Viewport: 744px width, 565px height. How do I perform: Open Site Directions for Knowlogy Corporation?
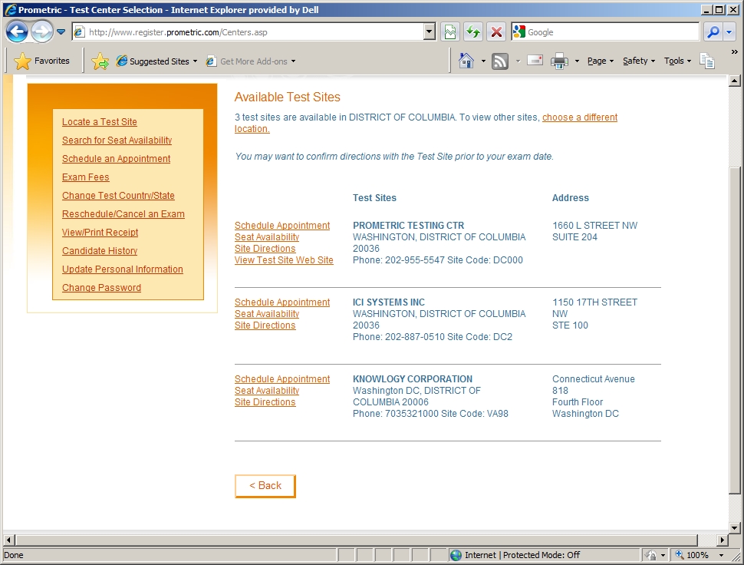pos(265,402)
